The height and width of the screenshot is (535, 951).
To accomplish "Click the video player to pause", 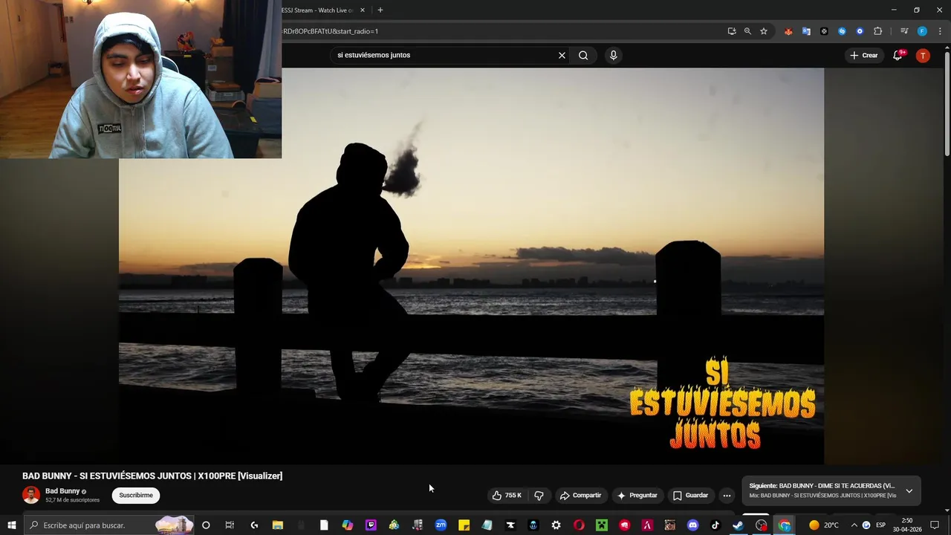I will click(x=471, y=266).
